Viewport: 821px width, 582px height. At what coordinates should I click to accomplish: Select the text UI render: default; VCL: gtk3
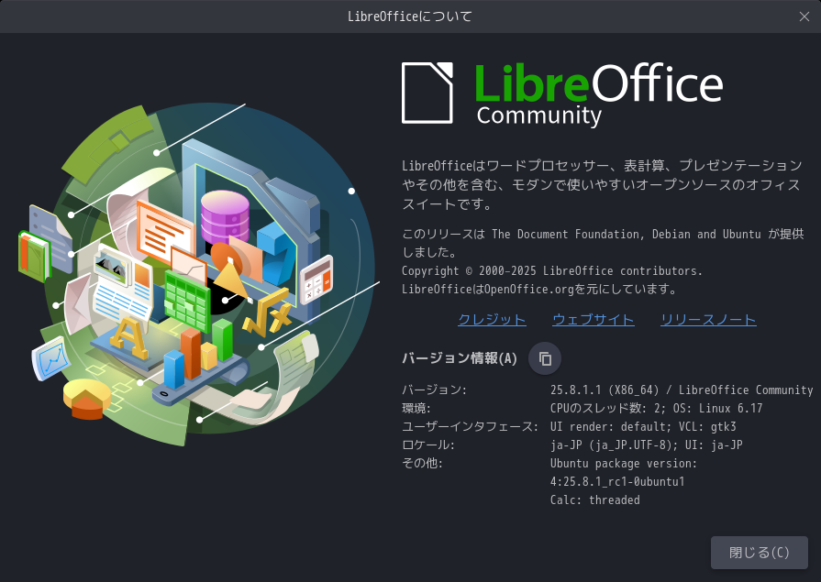pyautogui.click(x=643, y=426)
